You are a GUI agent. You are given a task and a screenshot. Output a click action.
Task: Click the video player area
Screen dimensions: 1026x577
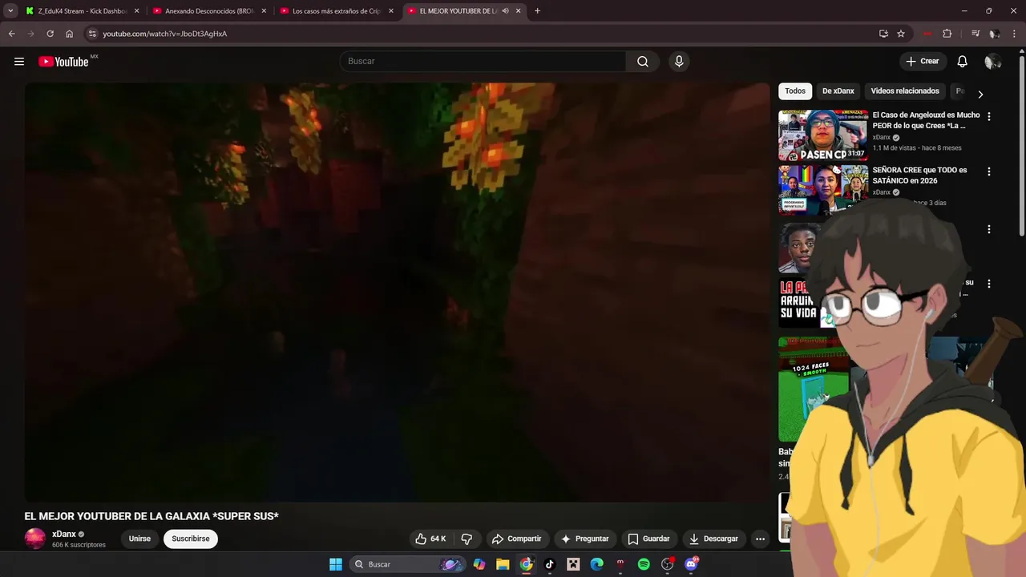click(397, 293)
